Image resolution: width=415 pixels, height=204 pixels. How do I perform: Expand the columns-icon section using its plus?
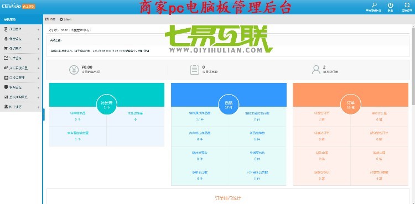point(38,78)
